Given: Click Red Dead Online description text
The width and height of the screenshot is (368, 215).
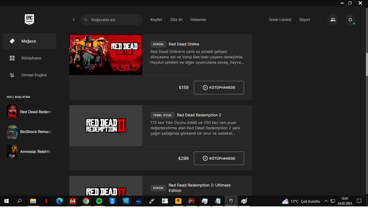Looking at the screenshot, I should 197,57.
